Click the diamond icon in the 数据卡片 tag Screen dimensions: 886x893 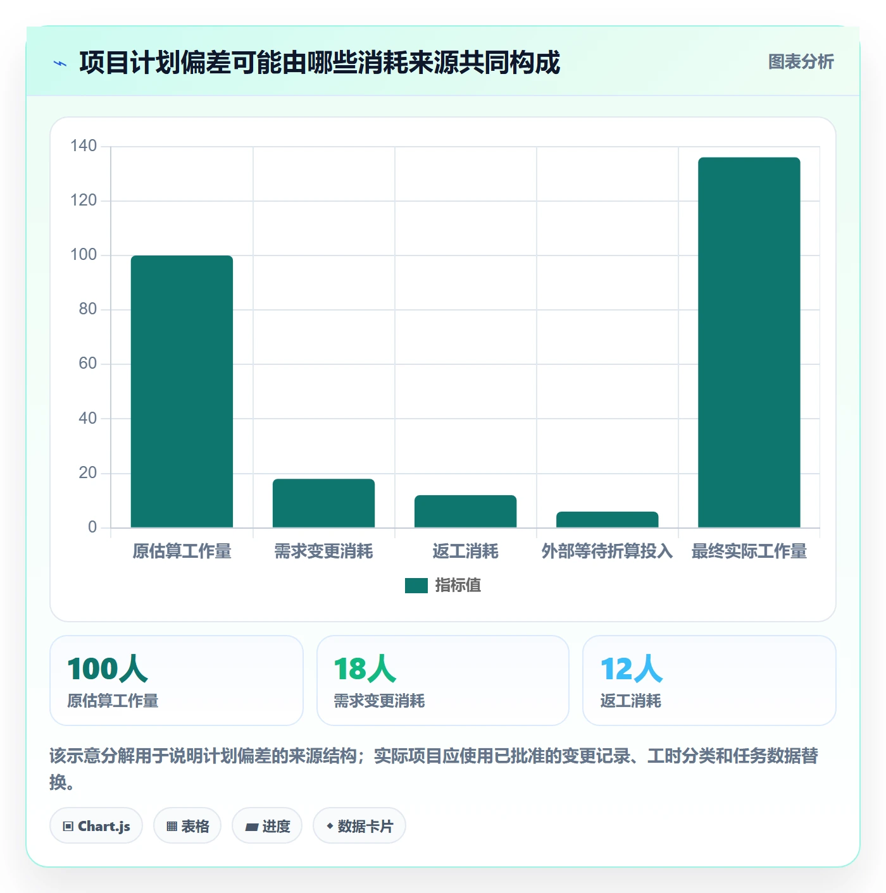tap(330, 826)
